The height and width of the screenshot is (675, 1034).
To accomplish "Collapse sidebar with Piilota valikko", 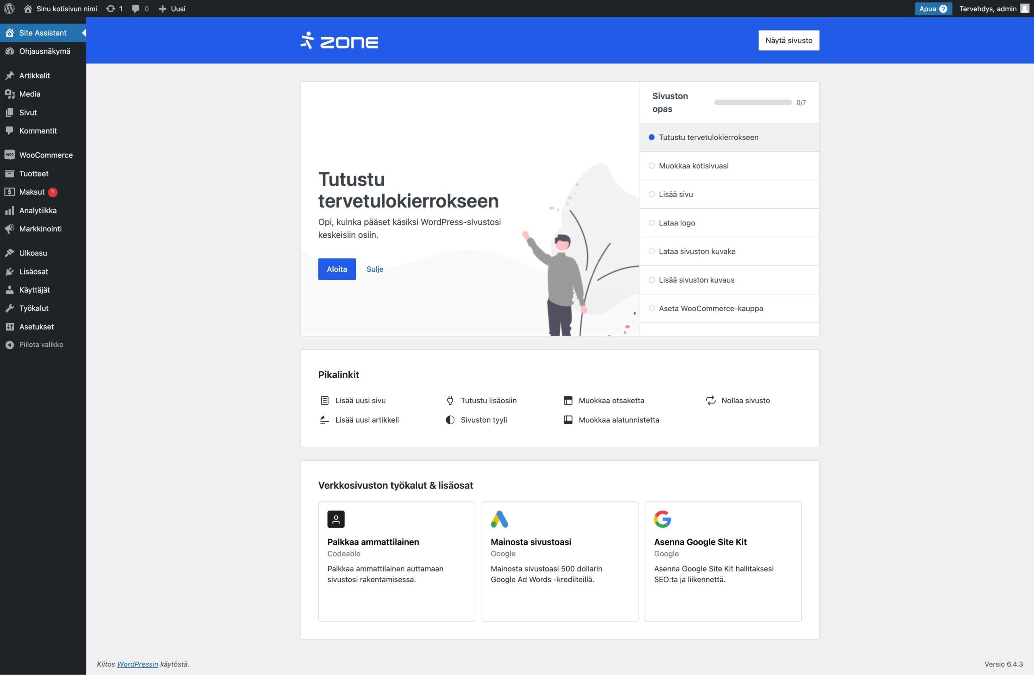I will 41,344.
